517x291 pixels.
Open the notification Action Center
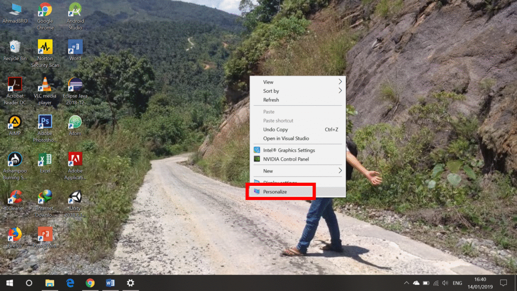[x=503, y=283]
